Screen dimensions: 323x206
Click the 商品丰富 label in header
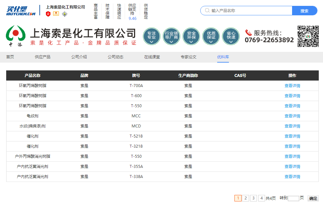[x=96, y=11]
